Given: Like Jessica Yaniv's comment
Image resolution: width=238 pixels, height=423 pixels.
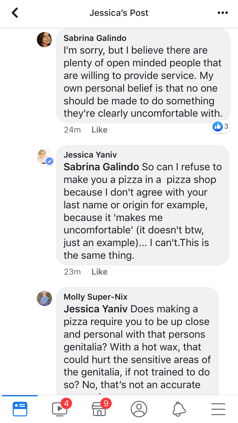Looking at the screenshot, I should pos(99,272).
